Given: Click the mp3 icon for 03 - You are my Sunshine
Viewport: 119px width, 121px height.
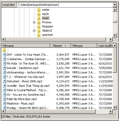Looking at the screenshot, I should 4,94.
